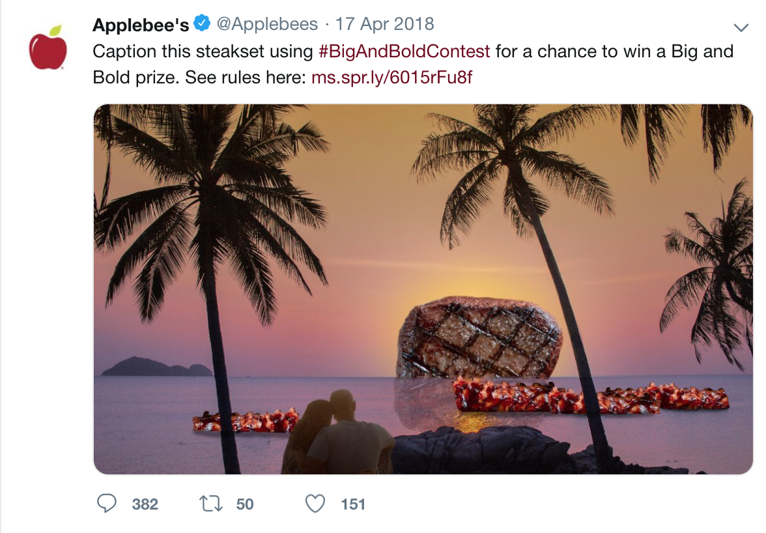766x533 pixels.
Task: Click the blue verified checkmark badge
Action: [x=202, y=23]
